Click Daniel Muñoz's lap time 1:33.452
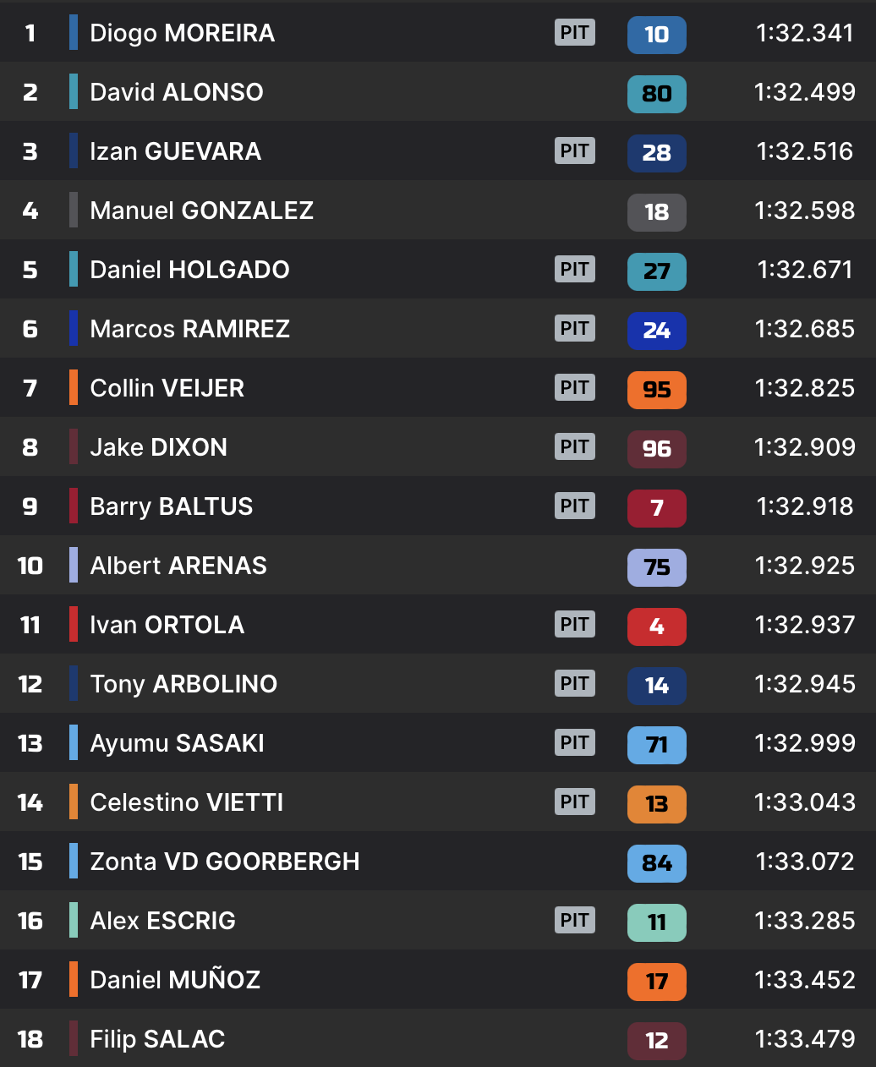Image resolution: width=876 pixels, height=1067 pixels. click(x=804, y=980)
